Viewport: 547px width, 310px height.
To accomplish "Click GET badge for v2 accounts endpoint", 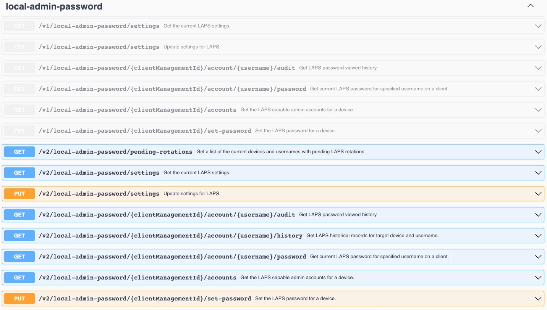I will tap(19, 278).
